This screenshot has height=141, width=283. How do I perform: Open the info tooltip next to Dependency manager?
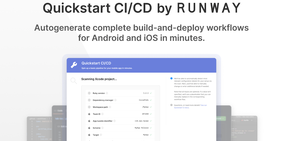(x=115, y=100)
